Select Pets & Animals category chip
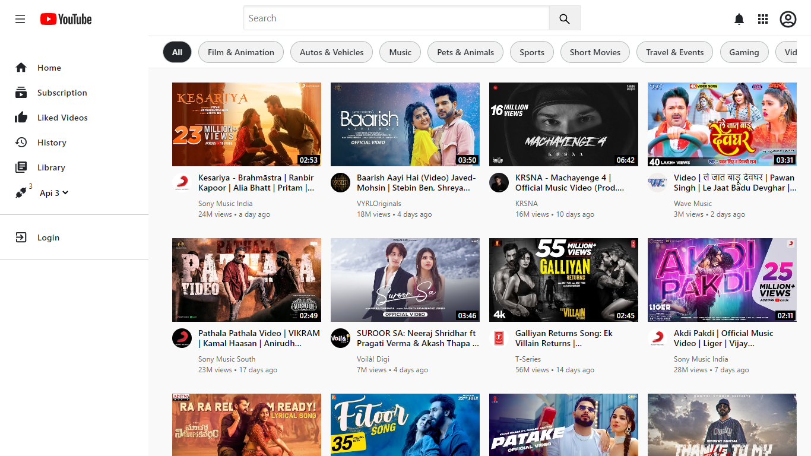This screenshot has width=811, height=456. [465, 52]
